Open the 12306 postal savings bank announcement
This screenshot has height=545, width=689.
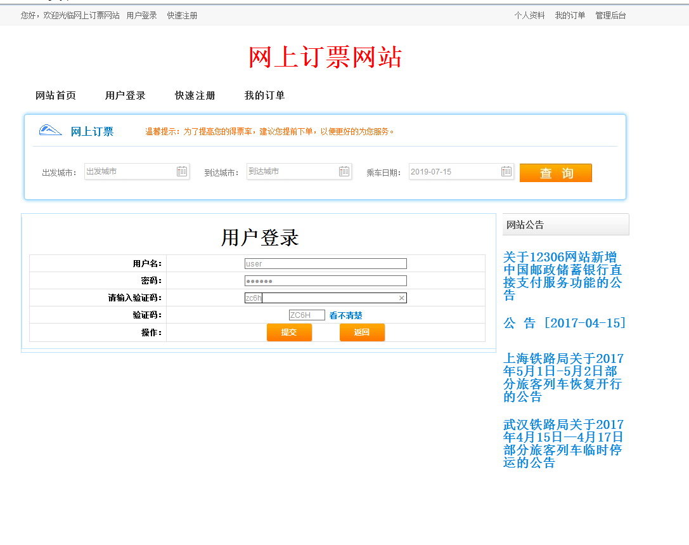(562, 276)
